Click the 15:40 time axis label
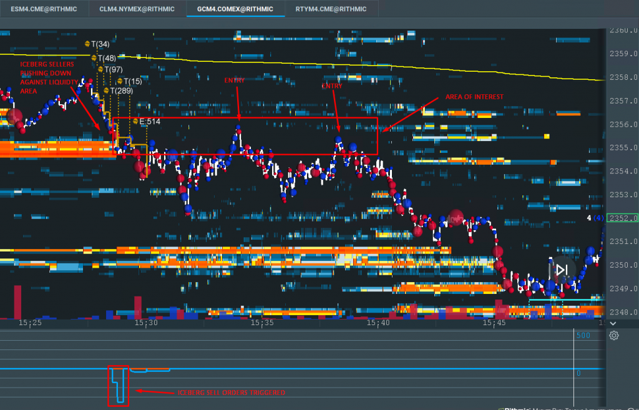 379,323
